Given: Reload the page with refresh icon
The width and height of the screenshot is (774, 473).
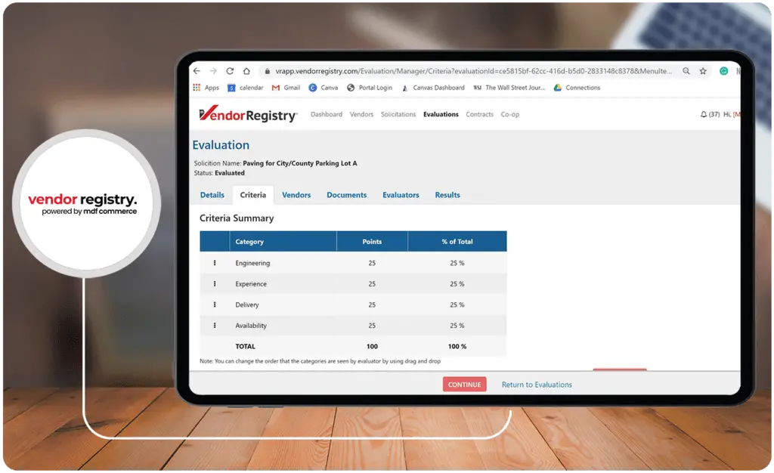Looking at the screenshot, I should (x=230, y=71).
